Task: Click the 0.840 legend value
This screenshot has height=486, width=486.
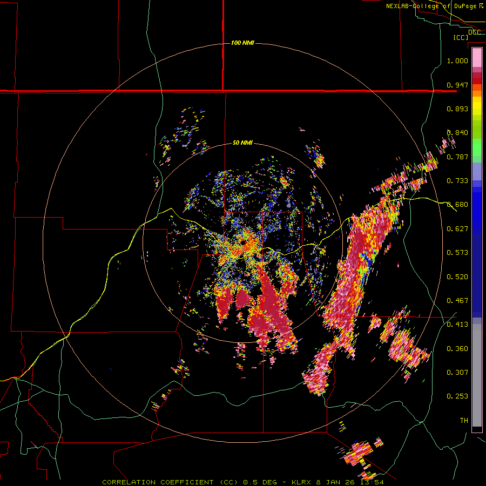Action: click(457, 133)
